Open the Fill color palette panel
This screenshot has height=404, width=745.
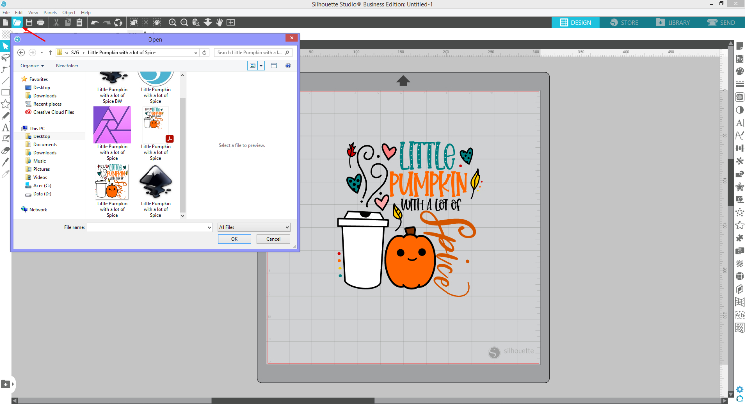tap(740, 71)
